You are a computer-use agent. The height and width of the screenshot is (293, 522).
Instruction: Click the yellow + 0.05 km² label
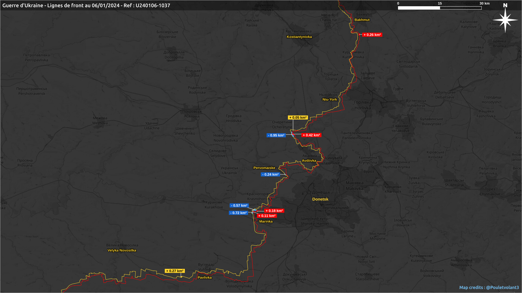[x=298, y=117]
